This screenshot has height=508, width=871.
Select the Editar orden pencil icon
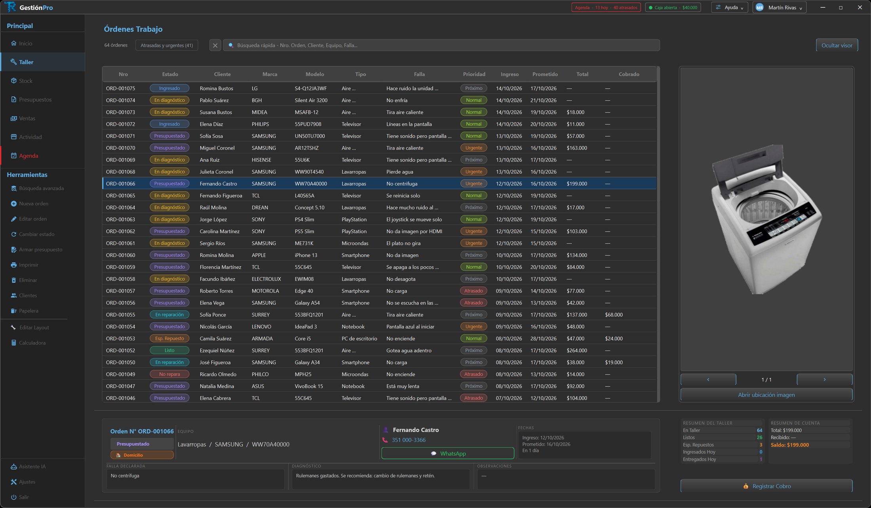(x=13, y=219)
